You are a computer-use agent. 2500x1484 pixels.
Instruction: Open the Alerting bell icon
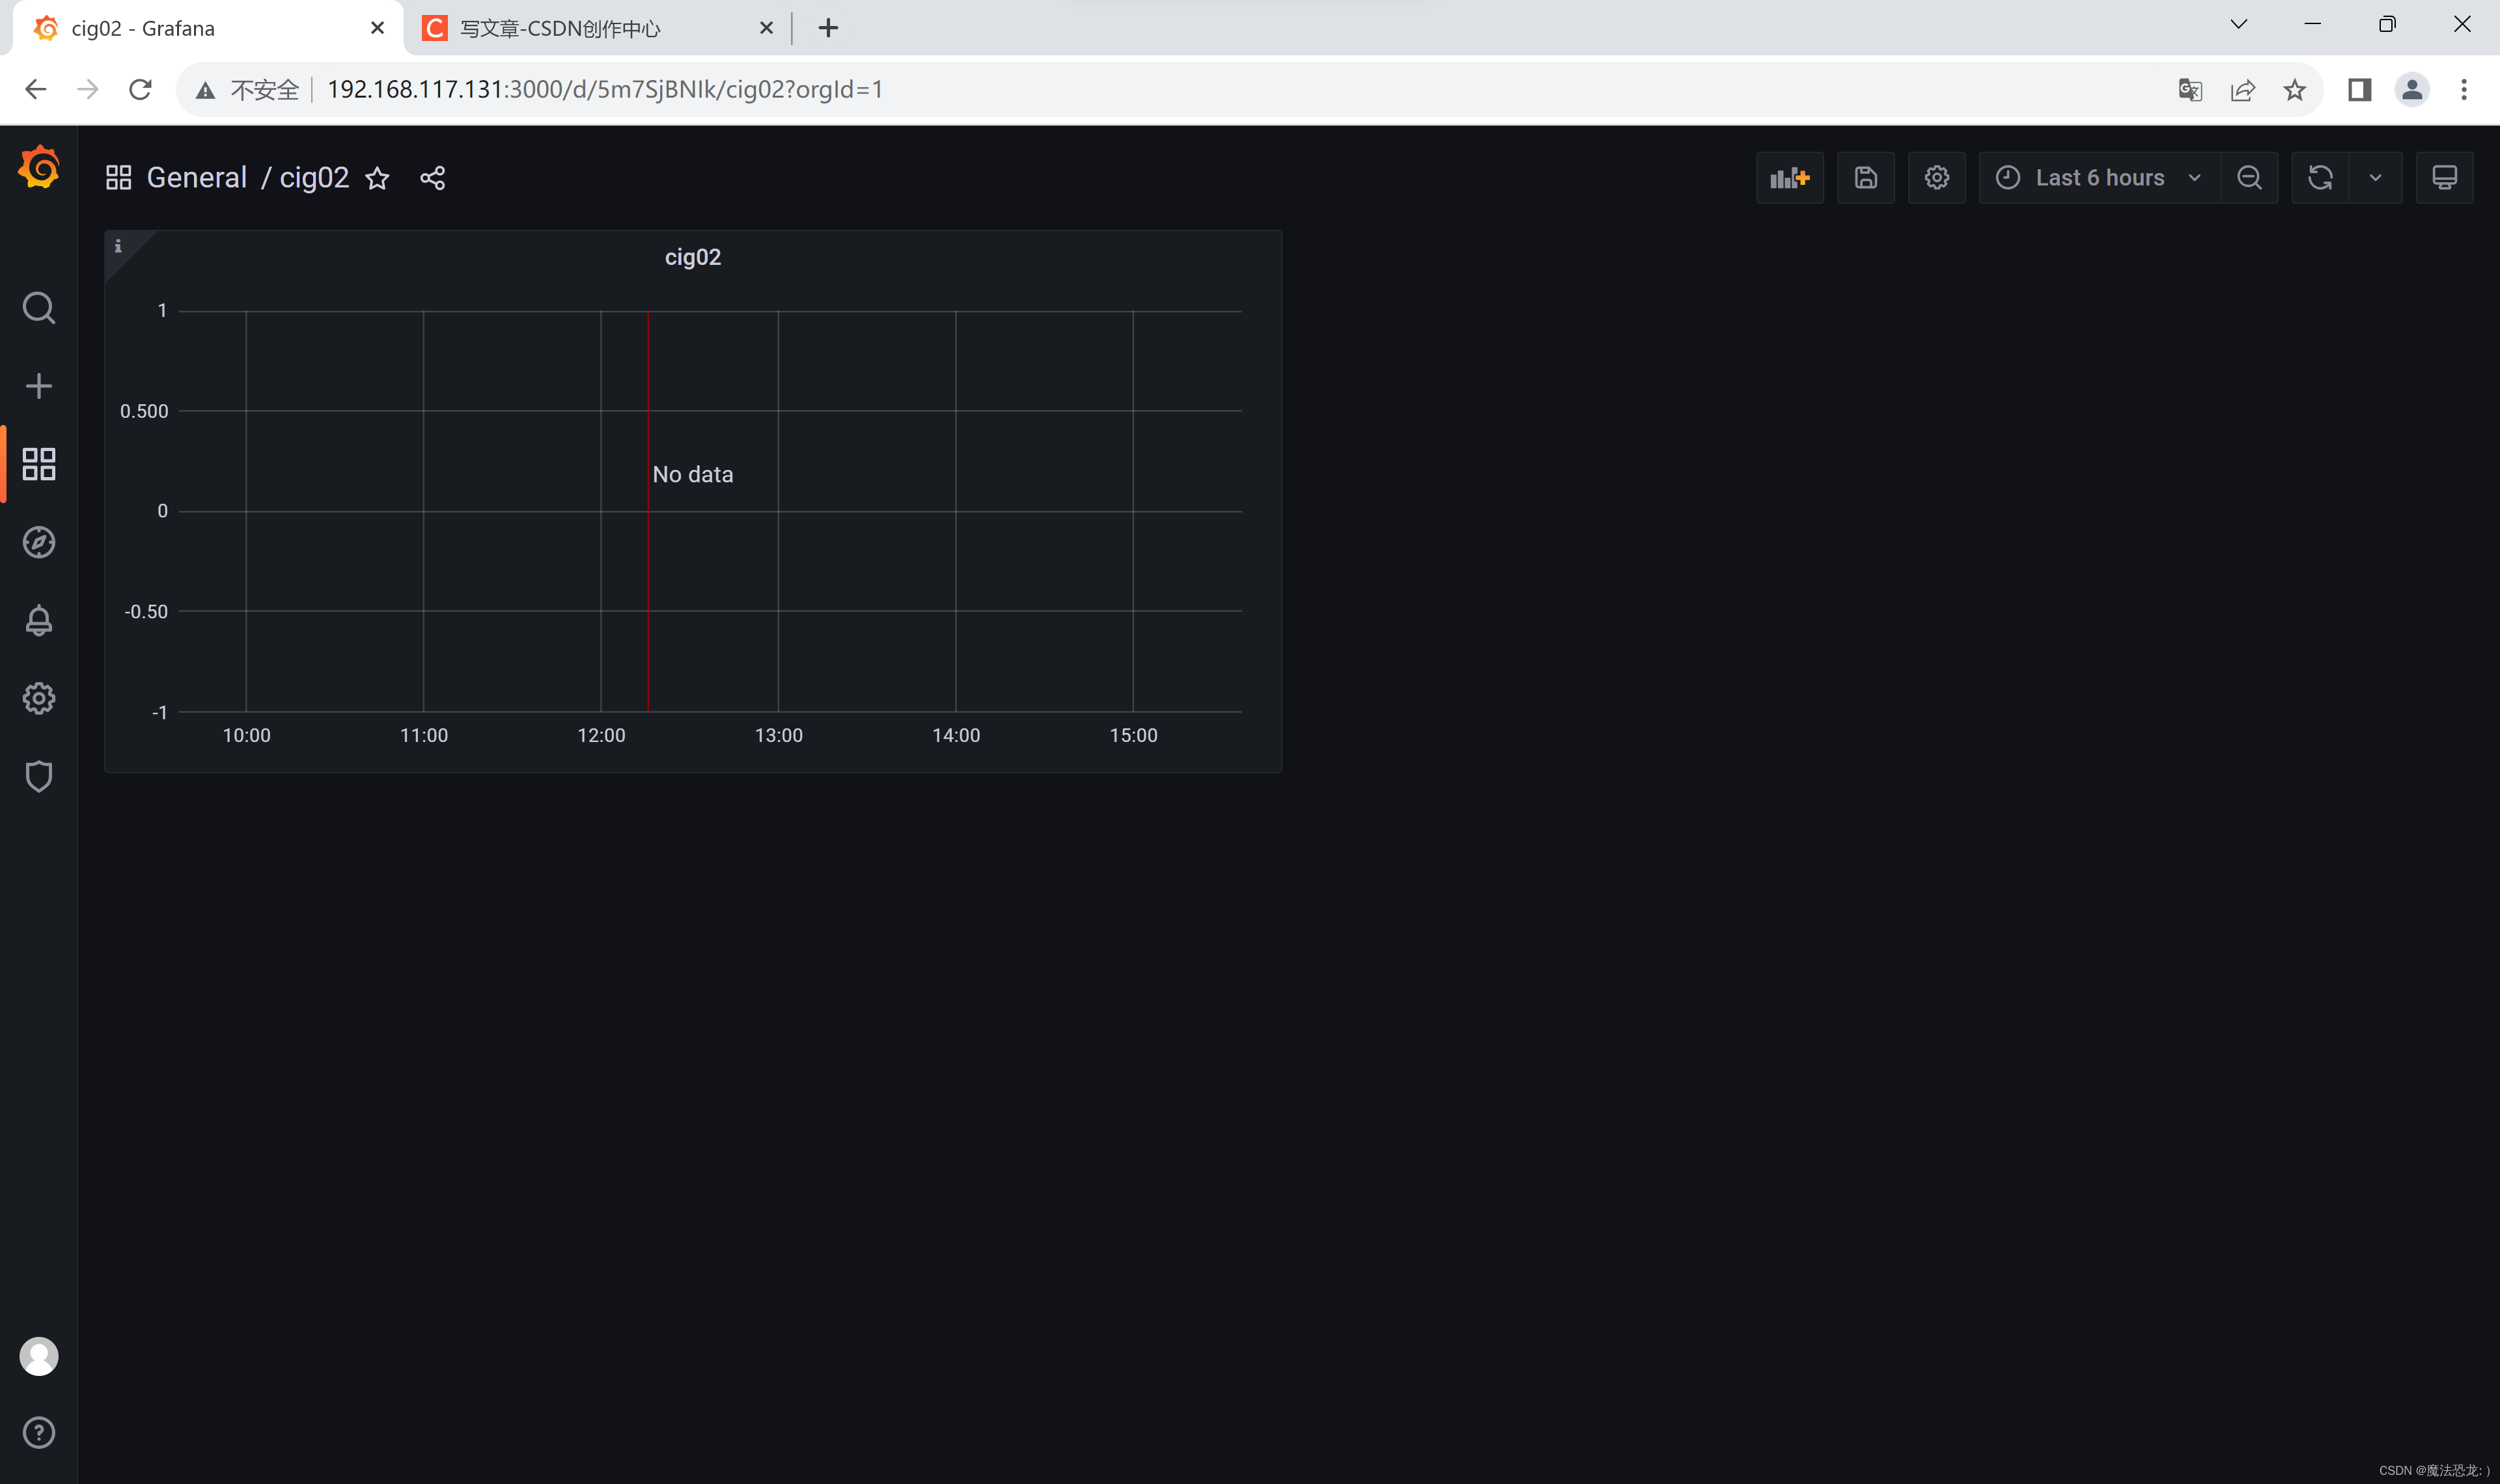pyautogui.click(x=39, y=620)
